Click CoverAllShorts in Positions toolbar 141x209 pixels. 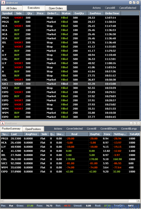(x=109, y=128)
